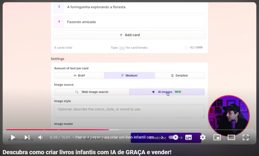The width and height of the screenshot is (259, 156).
Task: Click the Add card button
Action: pos(129,35)
